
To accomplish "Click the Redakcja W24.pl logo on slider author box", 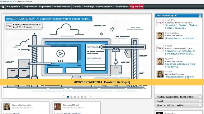I will (9, 26).
